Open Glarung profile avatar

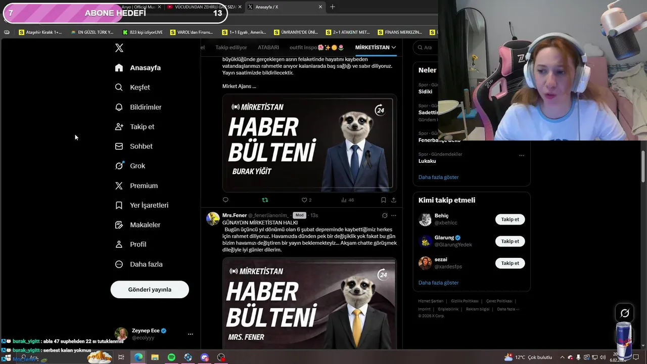pyautogui.click(x=425, y=241)
